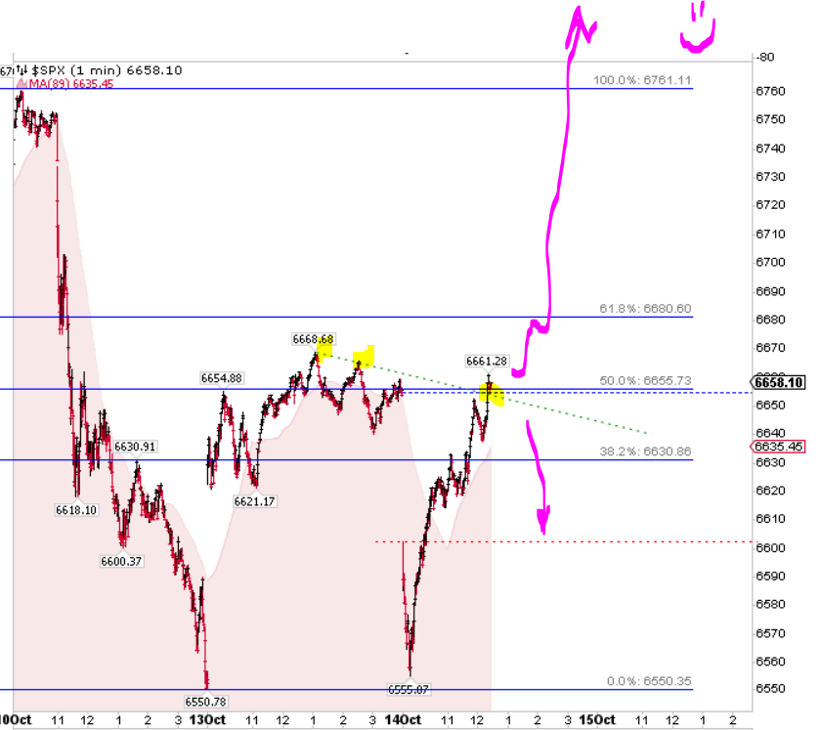The image size is (820, 730).
Task: Select the 6630.91 price label
Action: [x=135, y=447]
